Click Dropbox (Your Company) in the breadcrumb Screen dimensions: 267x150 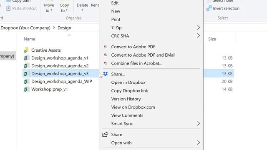(25, 28)
